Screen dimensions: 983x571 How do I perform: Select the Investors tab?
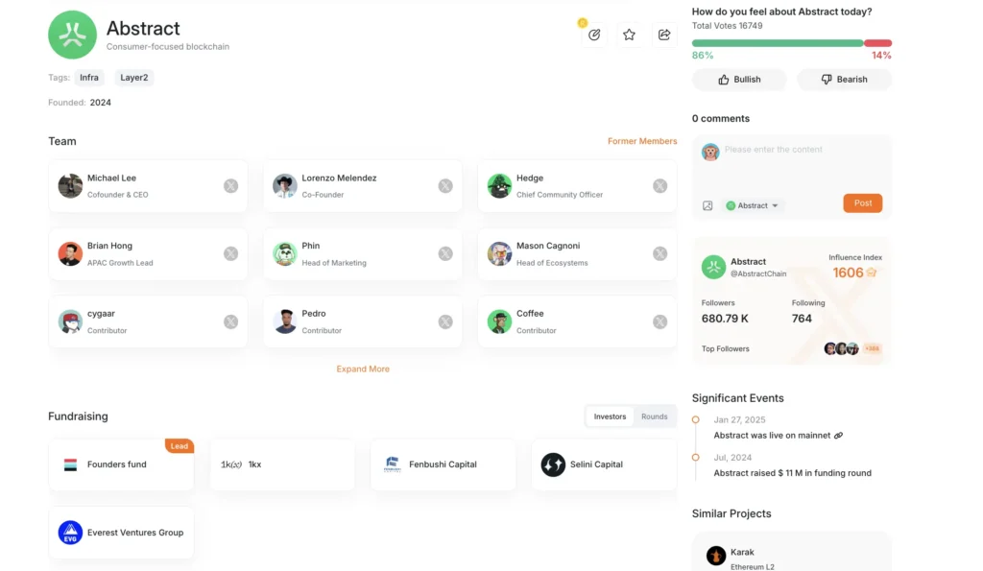610,416
